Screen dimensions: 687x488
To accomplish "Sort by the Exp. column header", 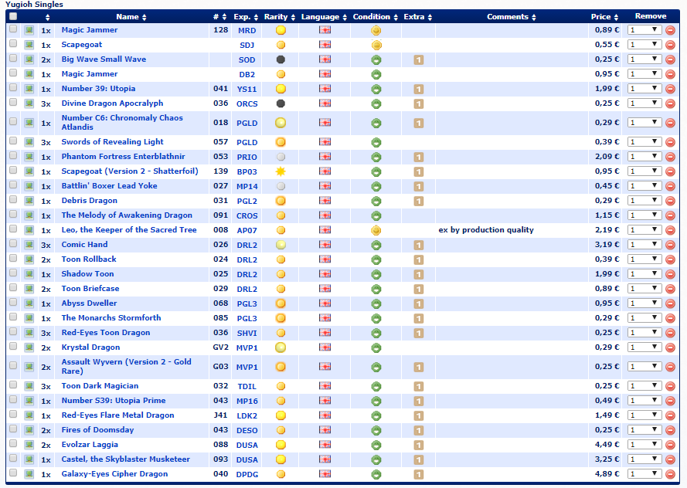I will coord(247,17).
